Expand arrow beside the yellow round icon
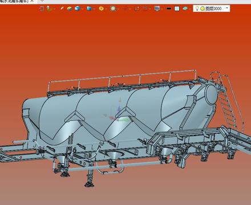 click(106, 9)
